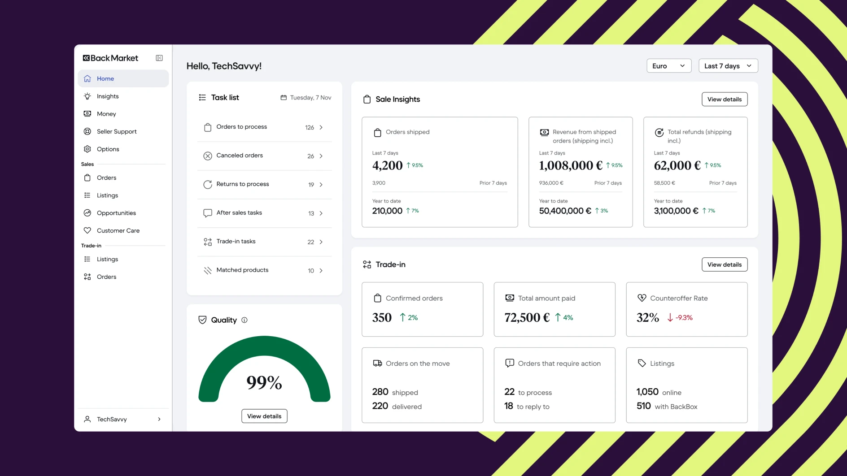Screen dimensions: 847x476
Task: View details under the Quality gauge
Action: click(264, 416)
